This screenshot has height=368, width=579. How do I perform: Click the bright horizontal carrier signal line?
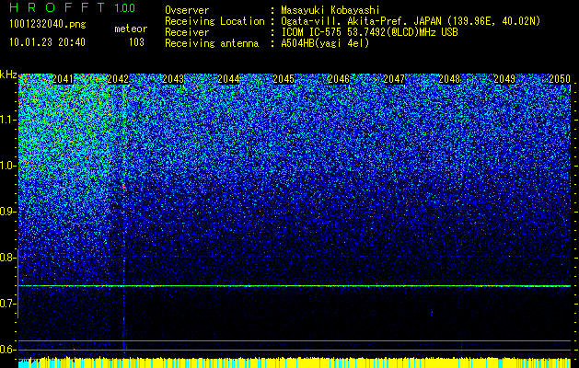coord(295,286)
